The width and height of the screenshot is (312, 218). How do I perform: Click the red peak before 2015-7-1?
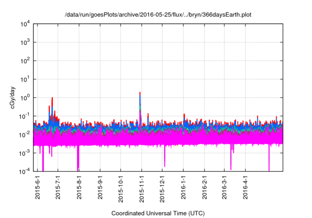52,99
